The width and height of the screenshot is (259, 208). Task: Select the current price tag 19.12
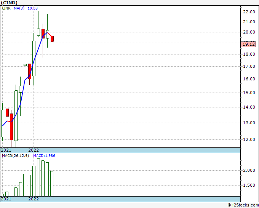click(x=248, y=44)
